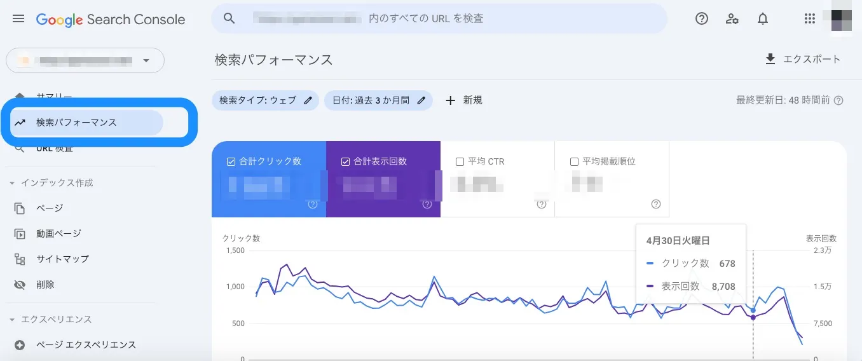Click help icon on 合計表示回数 card

pyautogui.click(x=427, y=205)
